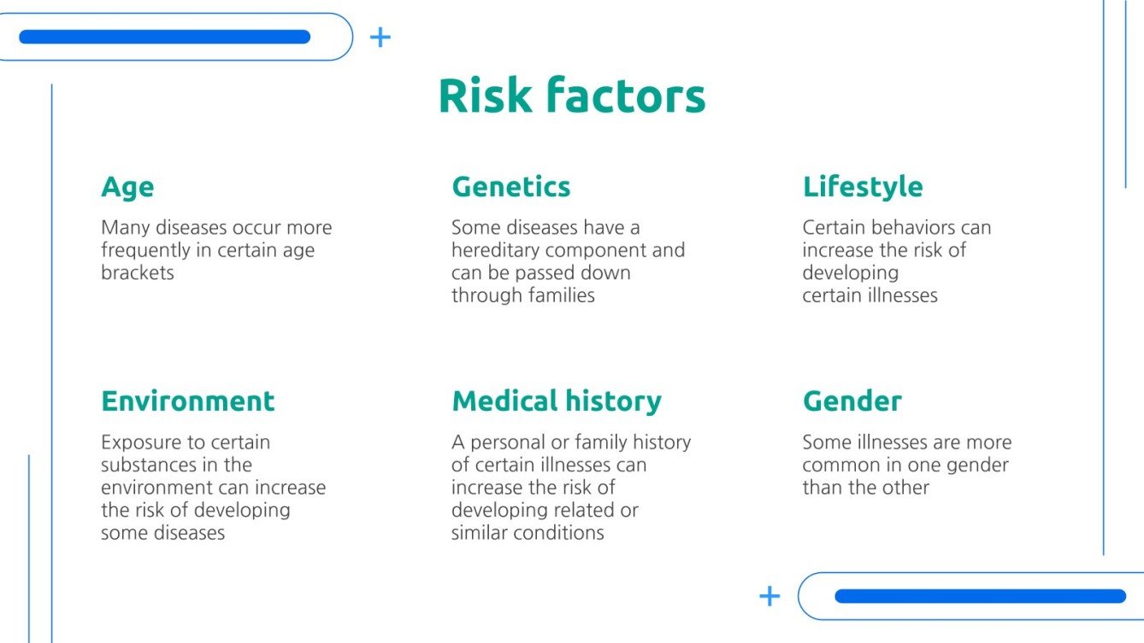Click the "Certain behaviors" description paragraph
Screen dimensions: 1144x643
pos(896,261)
